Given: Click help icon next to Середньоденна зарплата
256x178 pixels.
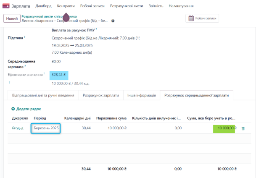Looking at the screenshot, I should [x=25, y=66].
